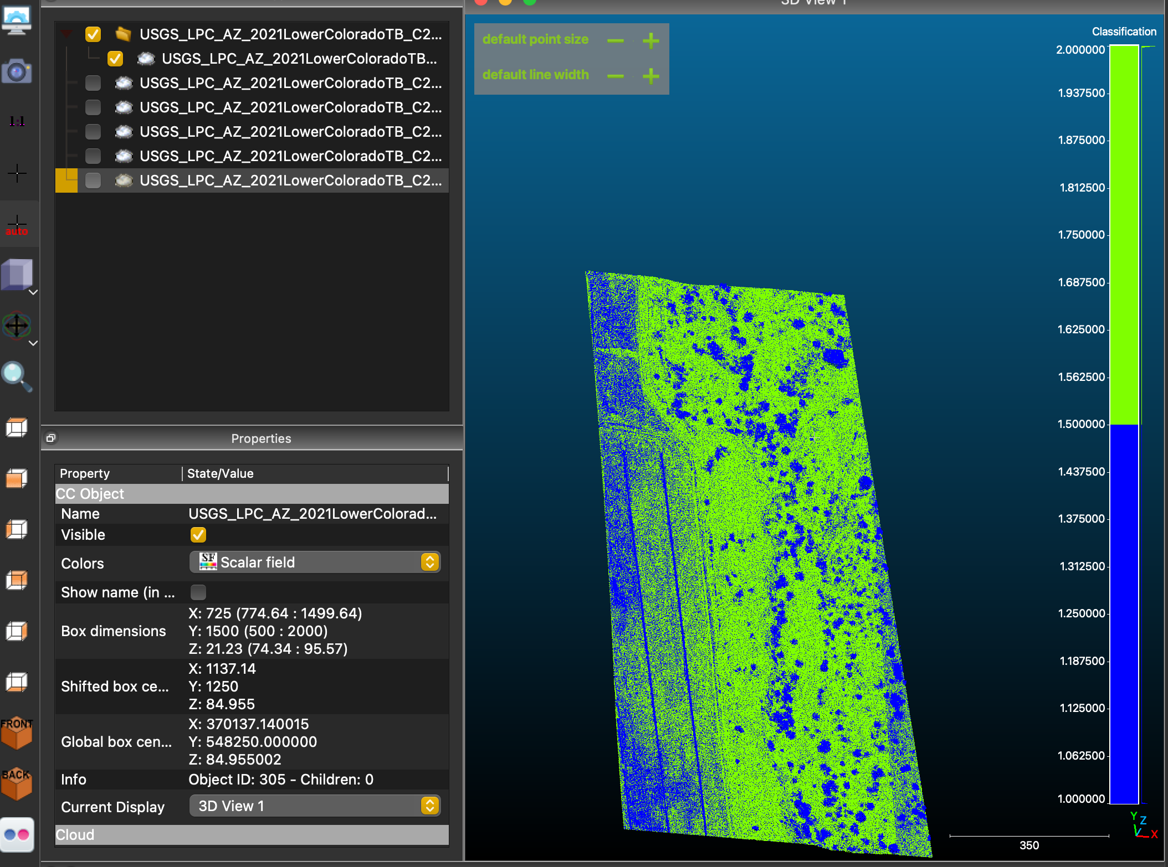Enable stereo mode with the glasses icon

(17, 834)
